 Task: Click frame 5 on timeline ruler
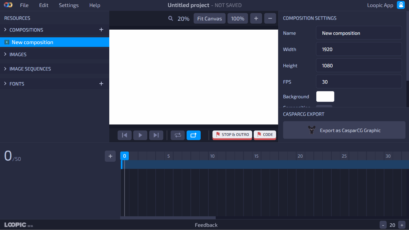[168, 156]
